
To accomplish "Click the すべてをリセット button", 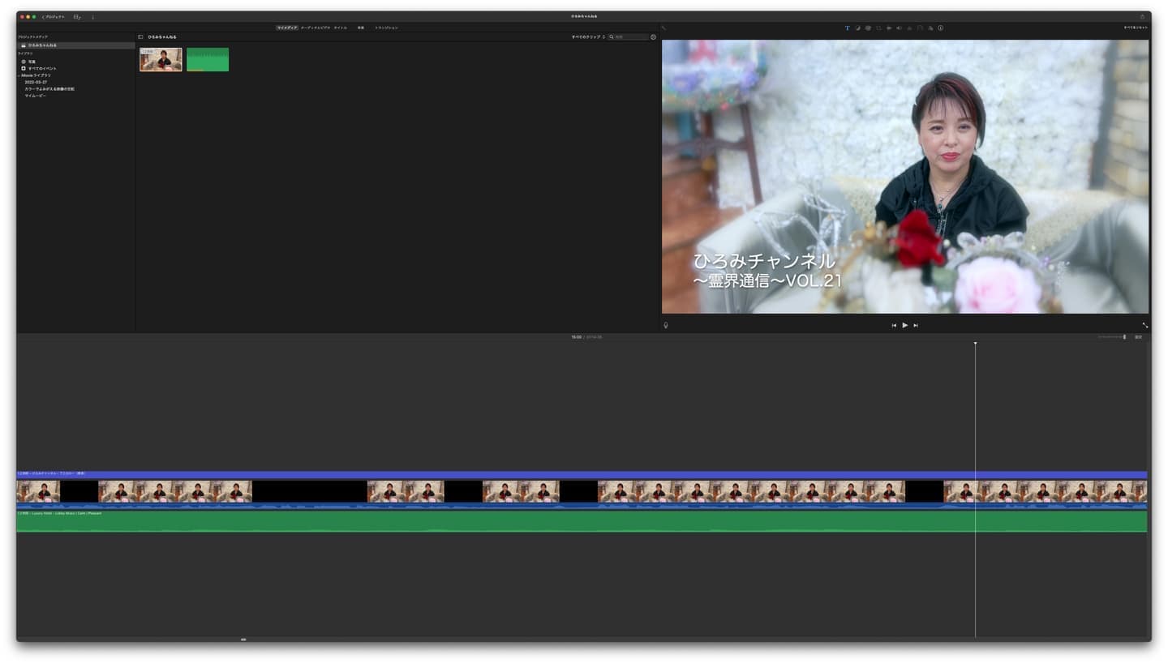I will [x=1135, y=28].
